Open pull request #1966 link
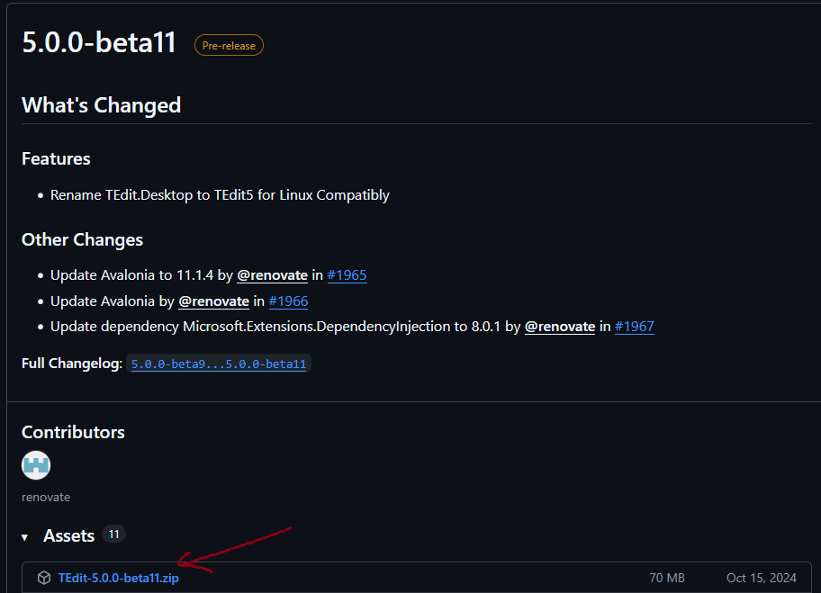This screenshot has height=593, width=821. tap(288, 301)
